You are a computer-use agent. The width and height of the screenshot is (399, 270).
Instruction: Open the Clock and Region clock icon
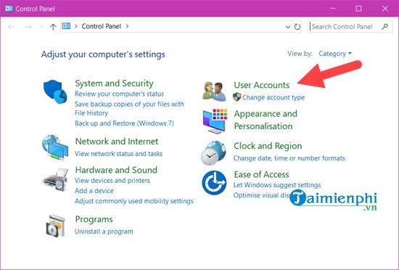tap(213, 153)
